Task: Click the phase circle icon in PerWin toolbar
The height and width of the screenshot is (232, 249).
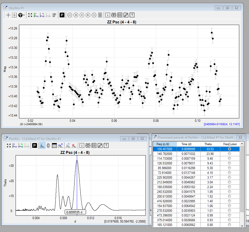Action: click(48, 145)
